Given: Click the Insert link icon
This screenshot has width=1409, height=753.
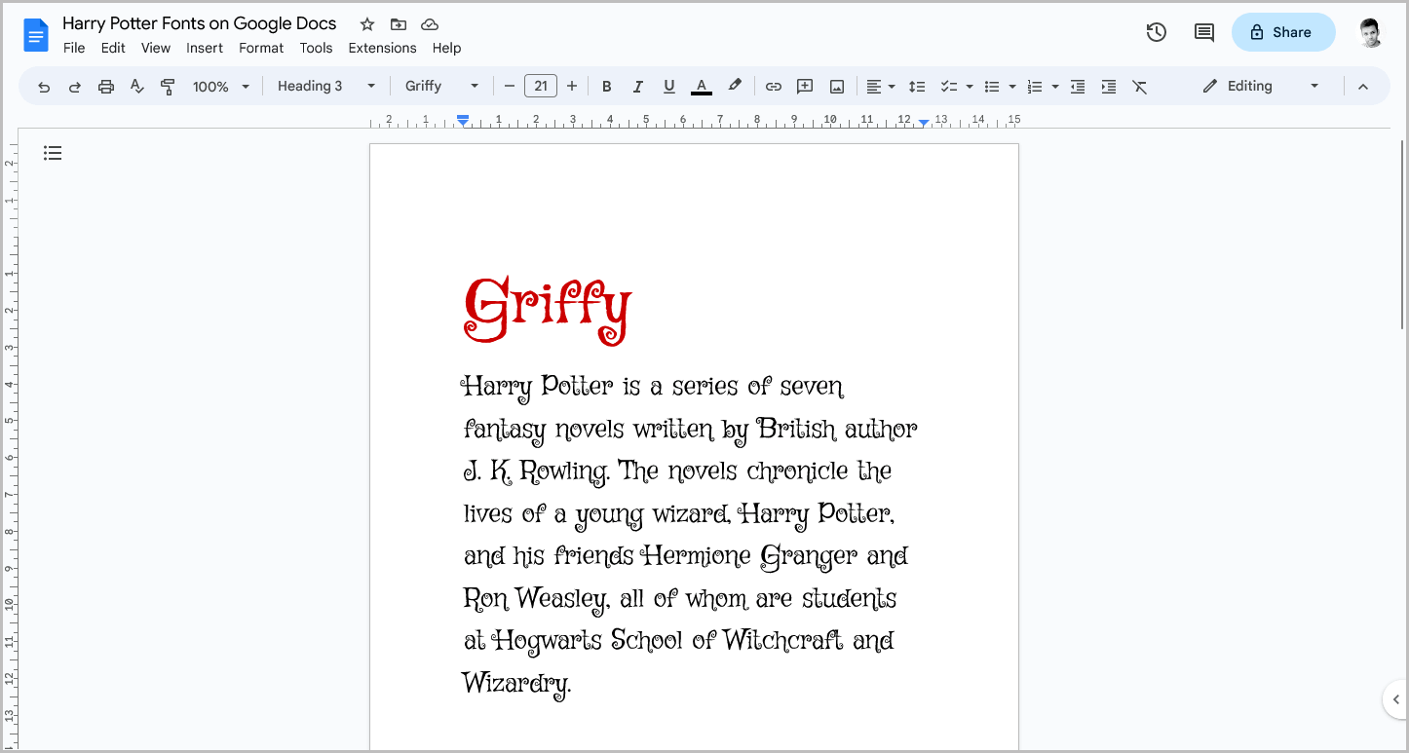Looking at the screenshot, I should tap(773, 86).
